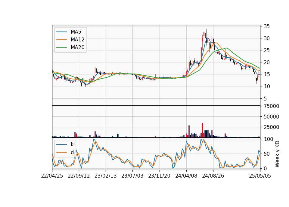Image resolution: width=289 pixels, height=207 pixels.
Task: Click the tallest volume bar
Action: coord(202,130)
